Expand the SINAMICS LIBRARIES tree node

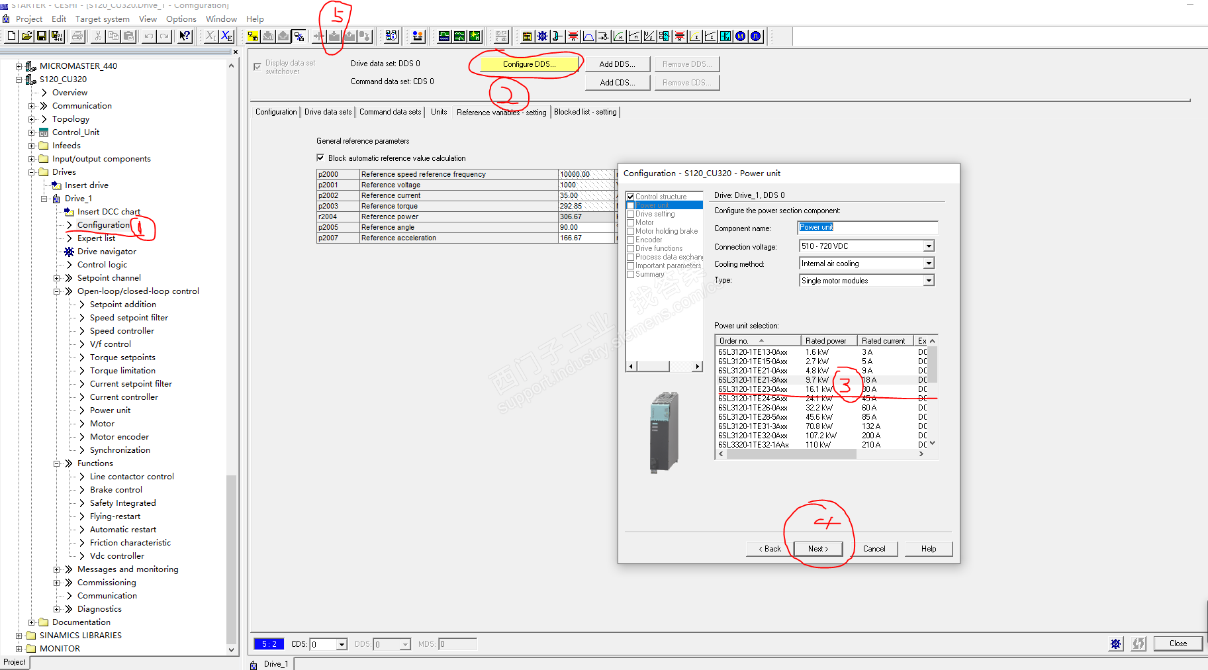(x=19, y=636)
